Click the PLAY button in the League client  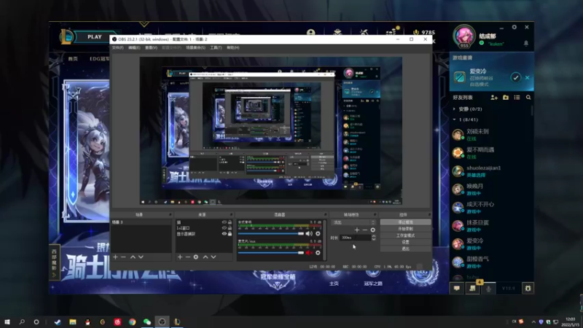[95, 37]
